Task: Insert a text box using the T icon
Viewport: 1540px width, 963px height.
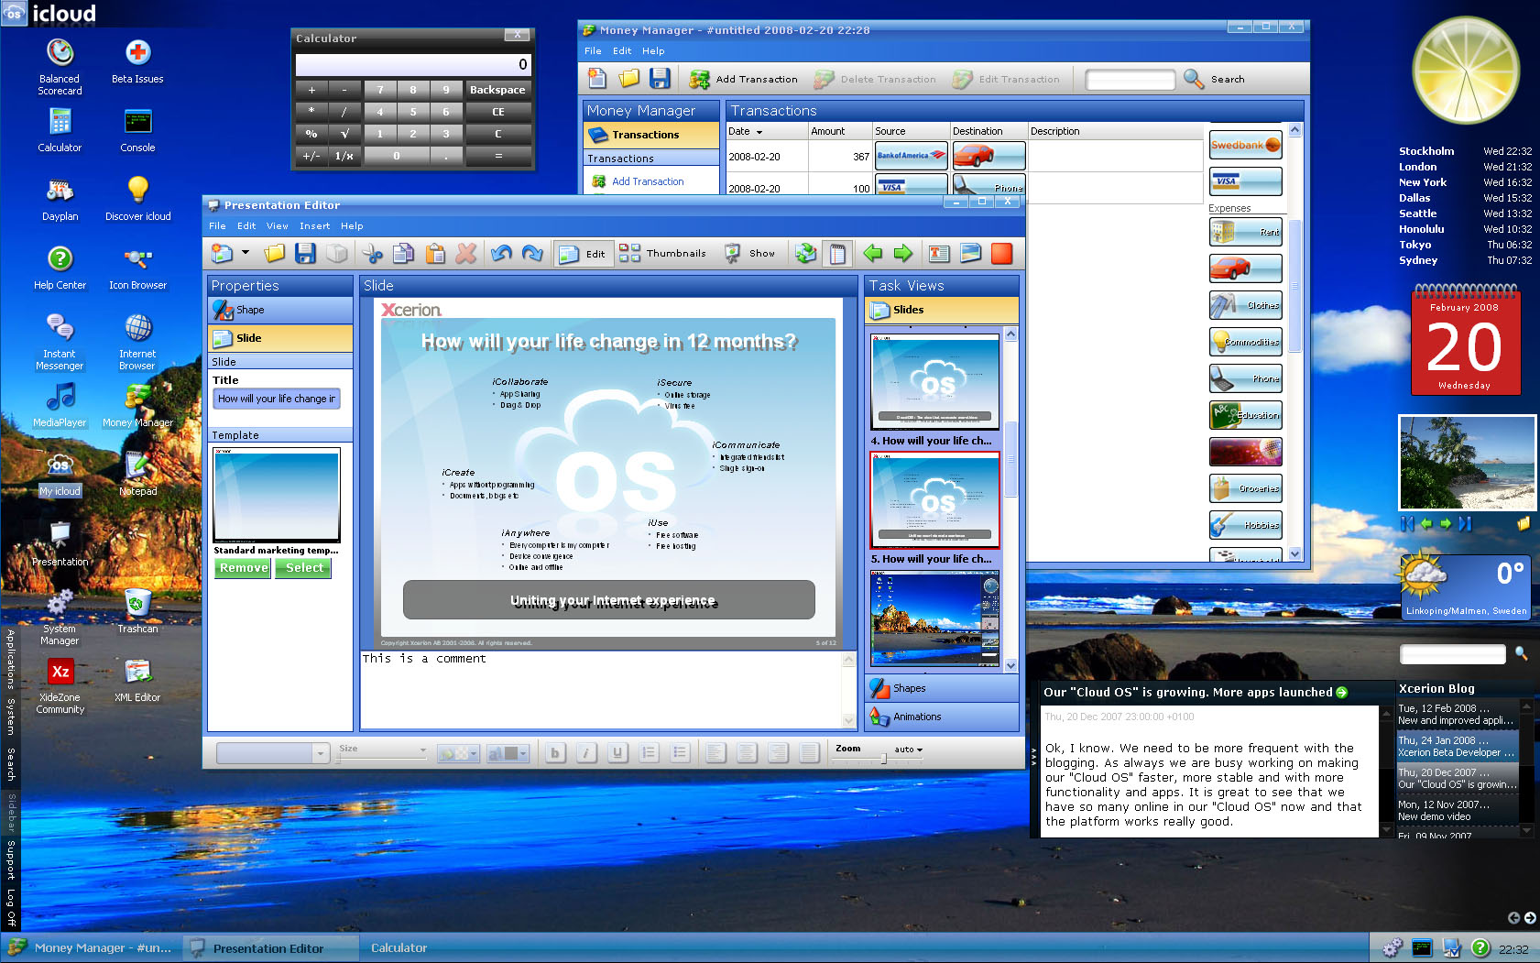Action: pos(939,254)
